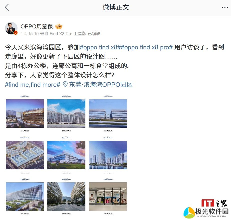View the tree-lined walkway between buildings photo
231x219 pixels.
tap(66, 197)
